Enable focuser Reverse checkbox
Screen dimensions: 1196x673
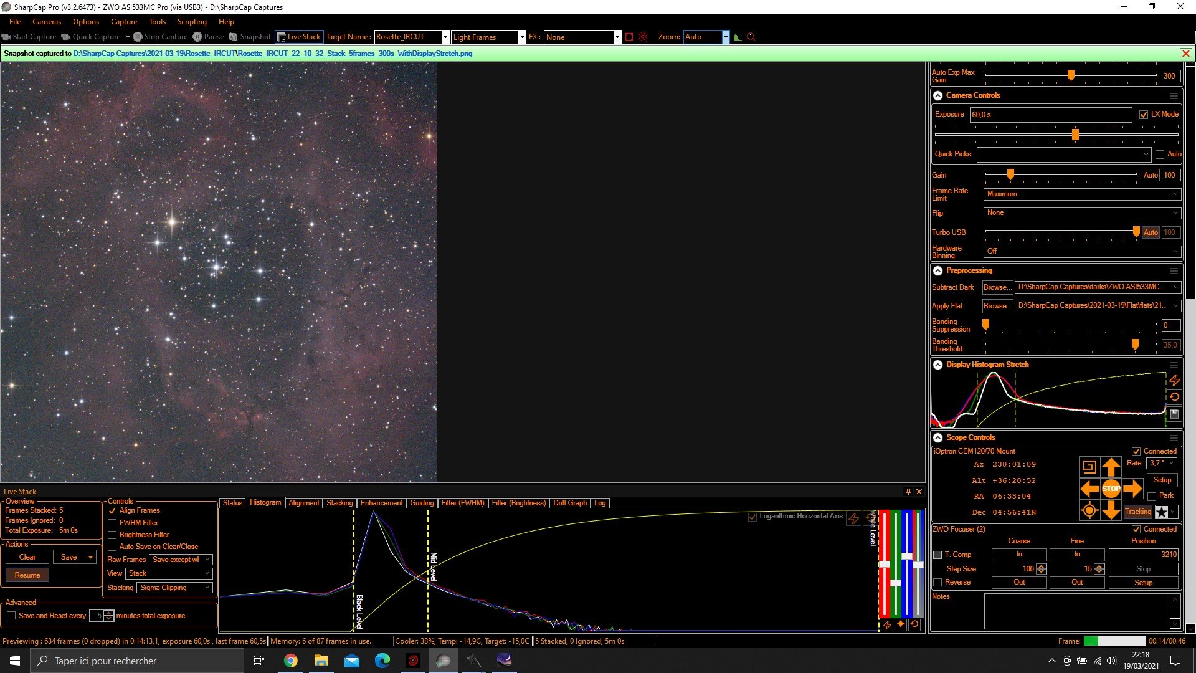(937, 583)
